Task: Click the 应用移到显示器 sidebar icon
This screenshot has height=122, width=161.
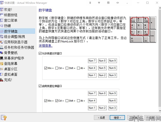Action: 2,42
